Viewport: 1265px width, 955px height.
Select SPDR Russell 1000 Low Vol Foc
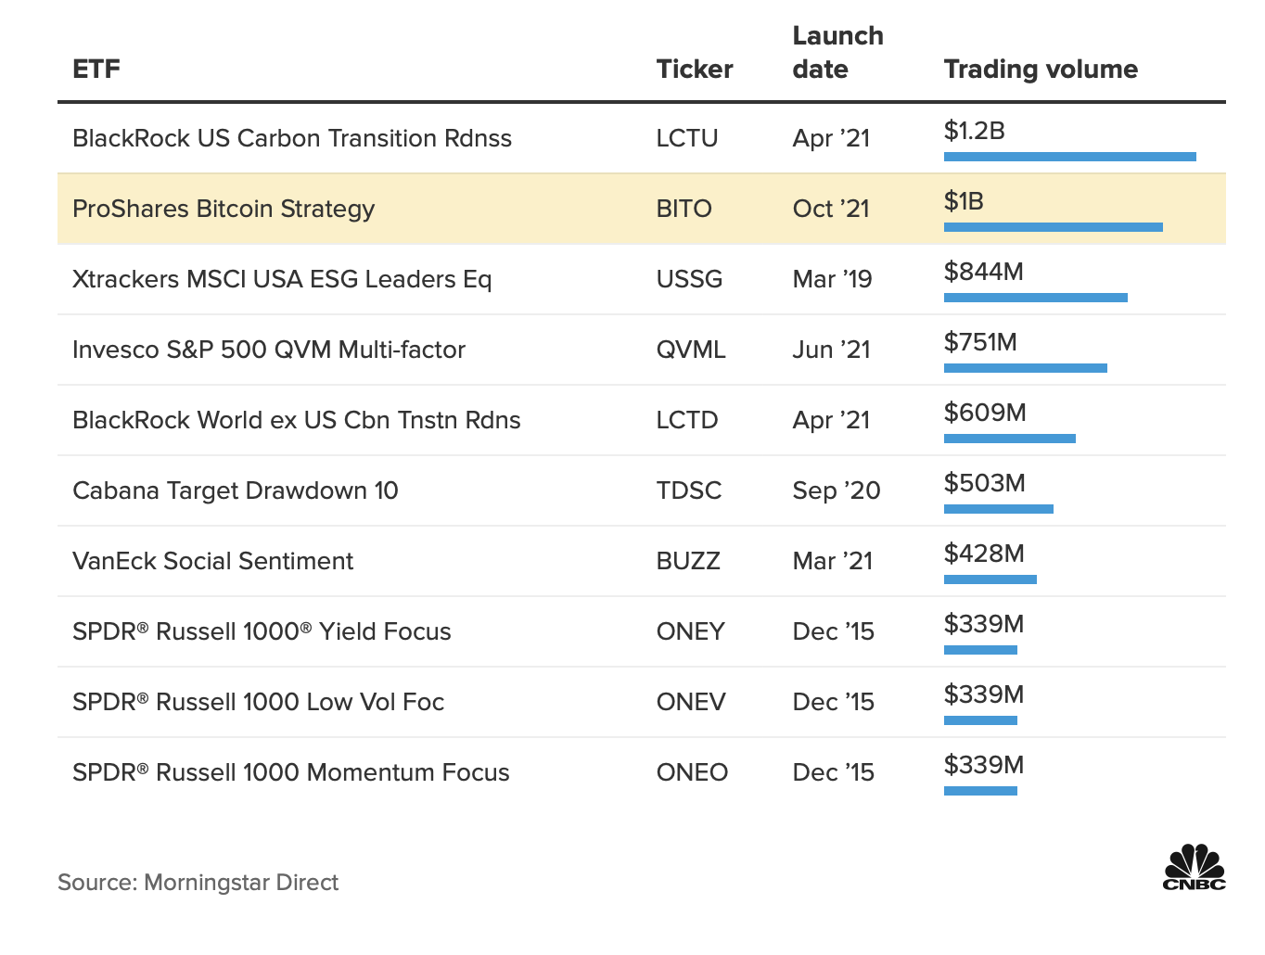point(259,702)
